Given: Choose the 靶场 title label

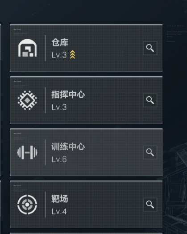Looking at the screenshot, I should tap(60, 199).
